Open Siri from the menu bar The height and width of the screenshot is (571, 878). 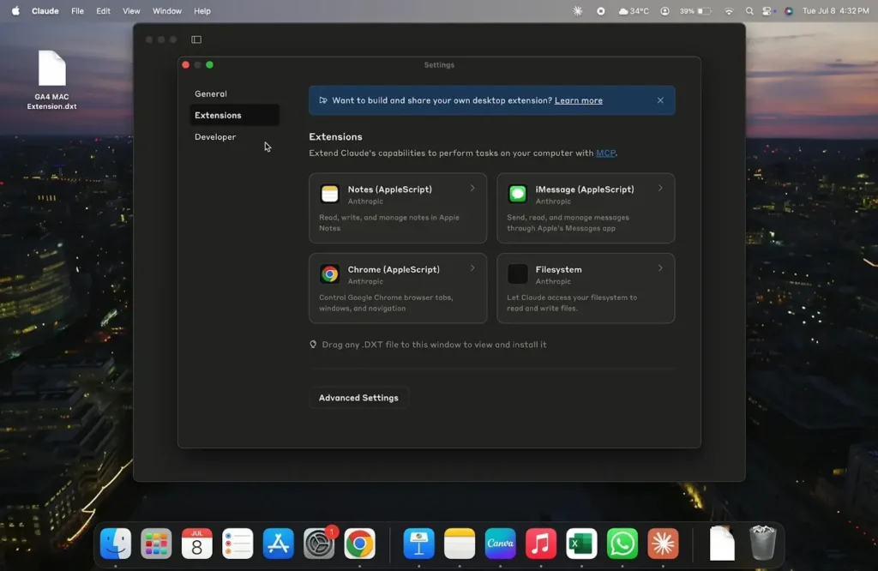point(789,10)
